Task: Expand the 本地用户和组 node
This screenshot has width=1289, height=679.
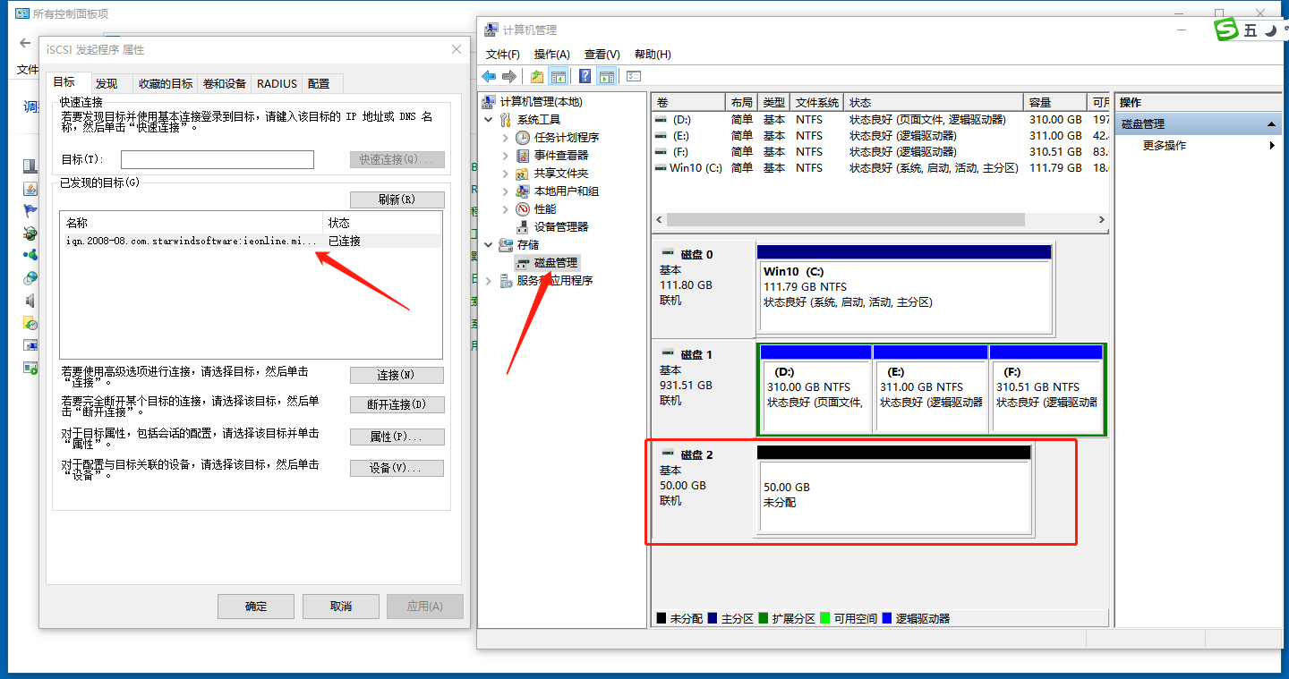Action: (x=505, y=191)
